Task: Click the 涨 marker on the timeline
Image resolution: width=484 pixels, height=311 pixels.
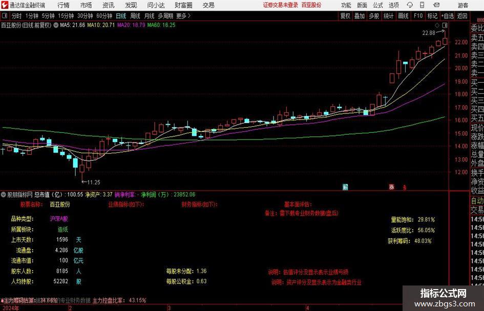Action: point(392,187)
